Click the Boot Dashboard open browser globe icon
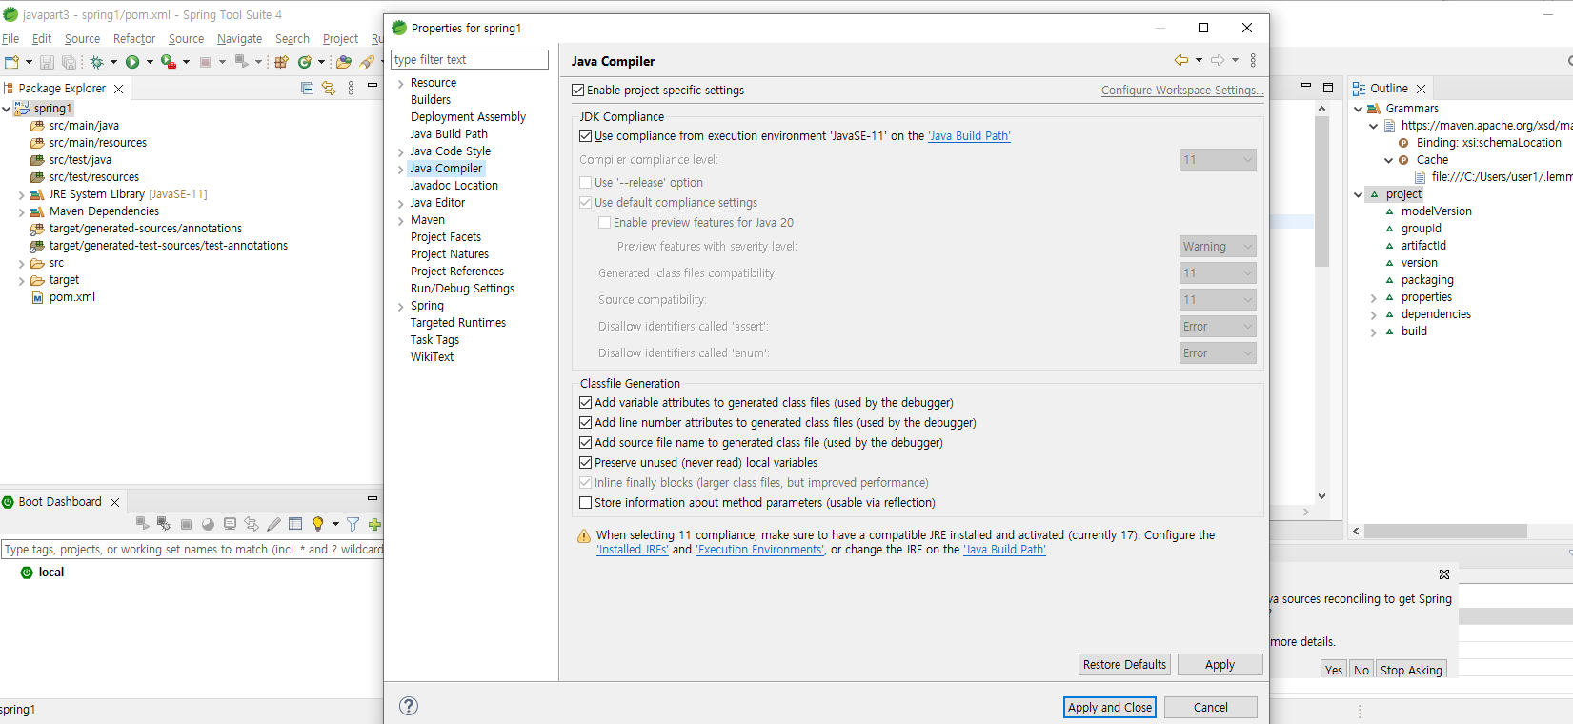This screenshot has height=724, width=1573. point(208,524)
